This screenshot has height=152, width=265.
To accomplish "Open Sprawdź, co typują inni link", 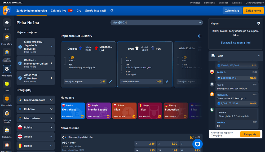I will 236,42.
